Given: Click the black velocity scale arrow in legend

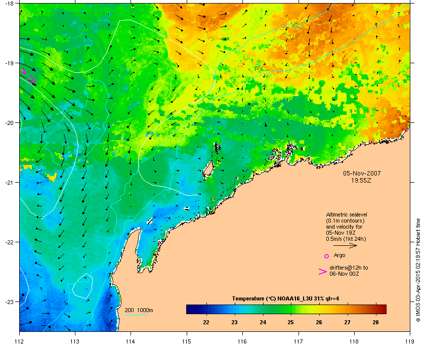Looking at the screenshot, I should [345, 245].
